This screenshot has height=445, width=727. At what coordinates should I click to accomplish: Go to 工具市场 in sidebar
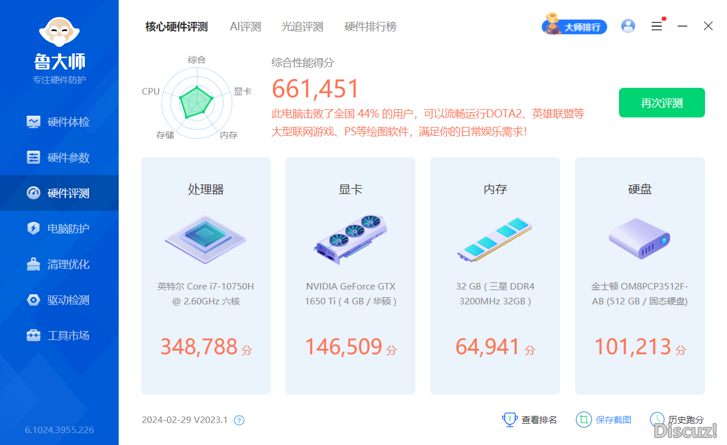tap(59, 336)
